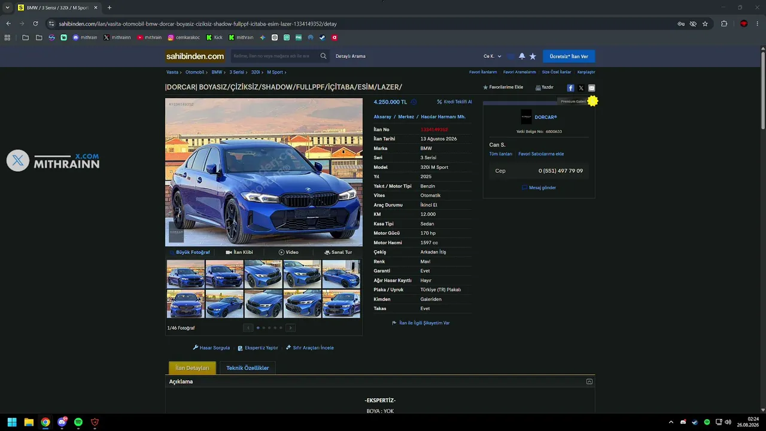The height and width of the screenshot is (431, 766).
Task: Click the sahibinden.com logo
Action: tap(195, 56)
